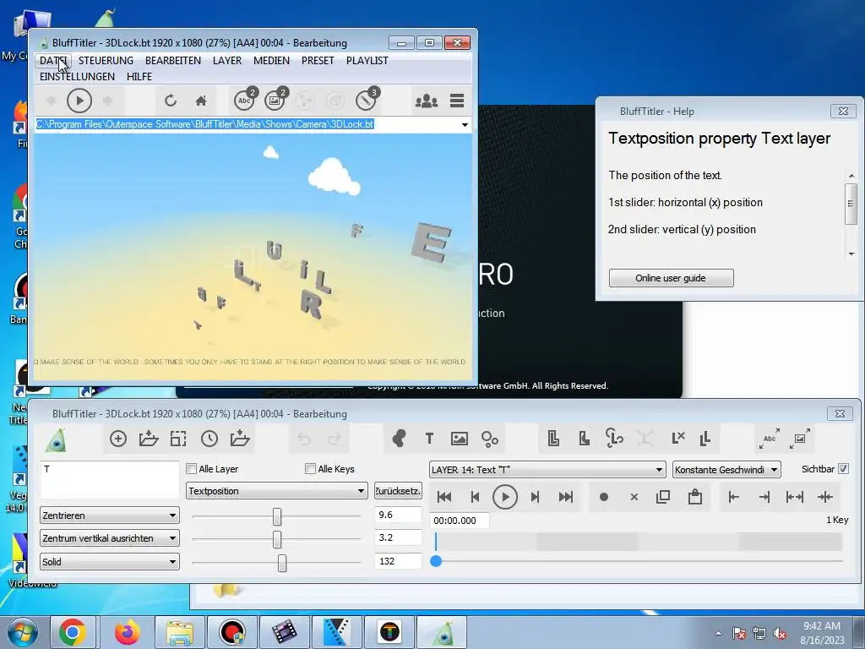Image resolution: width=865 pixels, height=649 pixels.
Task: Jump to the first key button
Action: [444, 497]
